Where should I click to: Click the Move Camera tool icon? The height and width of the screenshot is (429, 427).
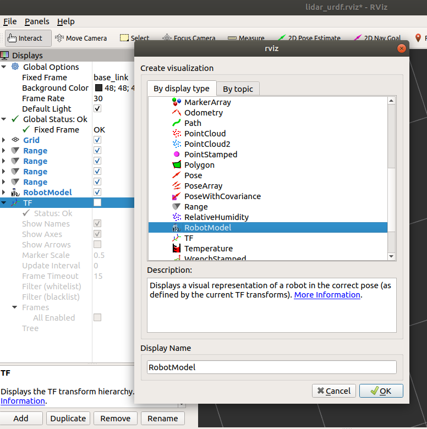coord(59,38)
